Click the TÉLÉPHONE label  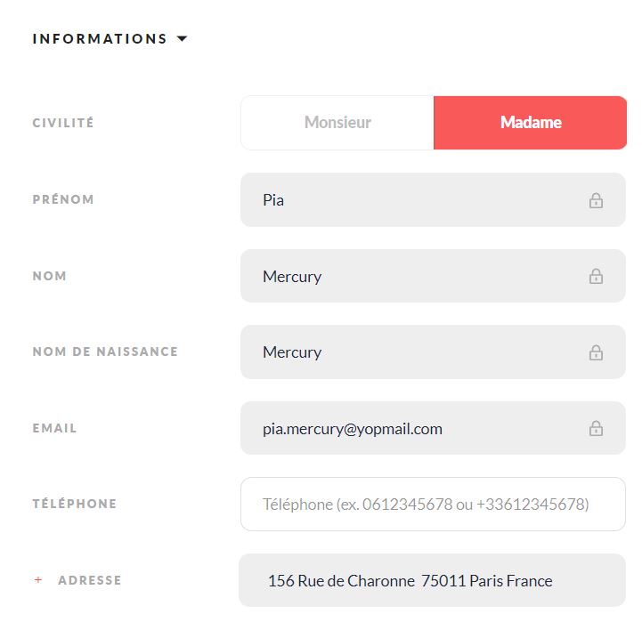(x=75, y=504)
